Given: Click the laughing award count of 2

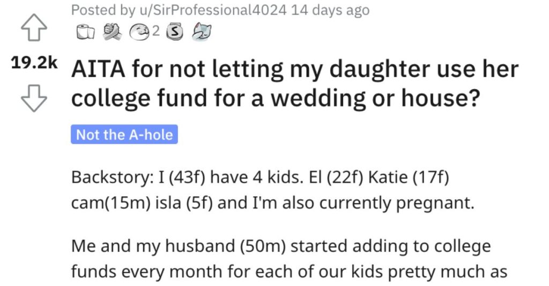Looking at the screenshot, I should tap(155, 32).
